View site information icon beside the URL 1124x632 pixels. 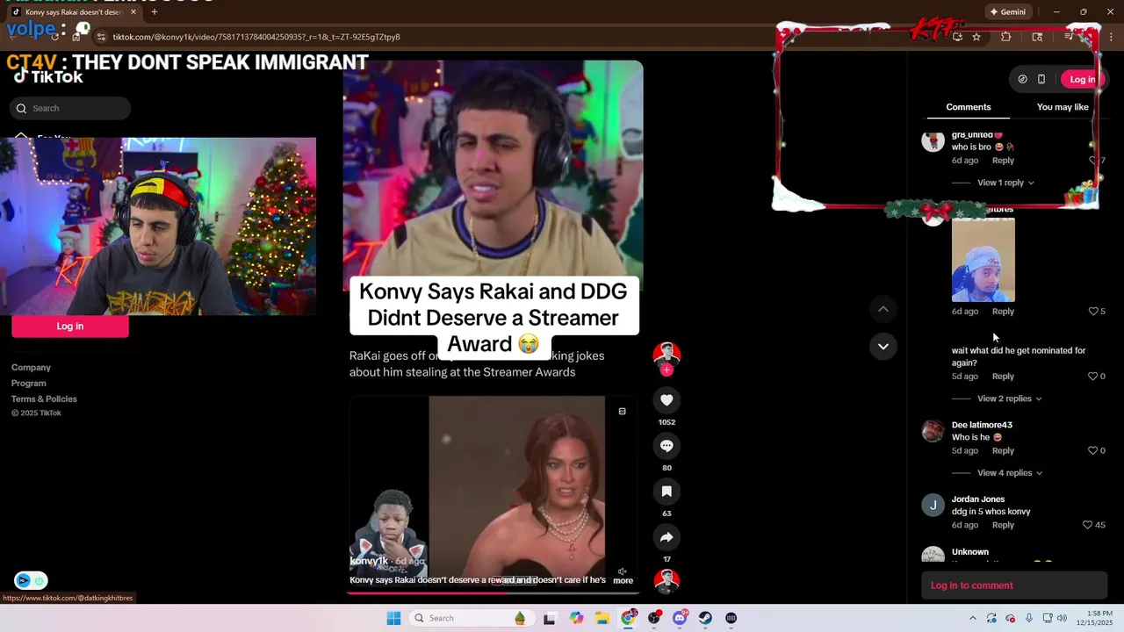point(101,37)
